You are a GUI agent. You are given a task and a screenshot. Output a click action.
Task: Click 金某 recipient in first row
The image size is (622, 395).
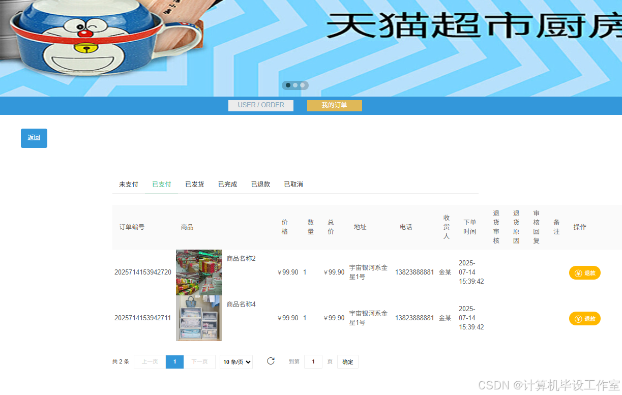click(x=445, y=272)
